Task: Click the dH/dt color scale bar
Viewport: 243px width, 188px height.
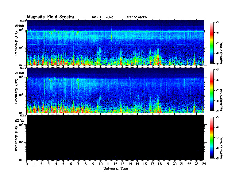Action: tap(212, 43)
